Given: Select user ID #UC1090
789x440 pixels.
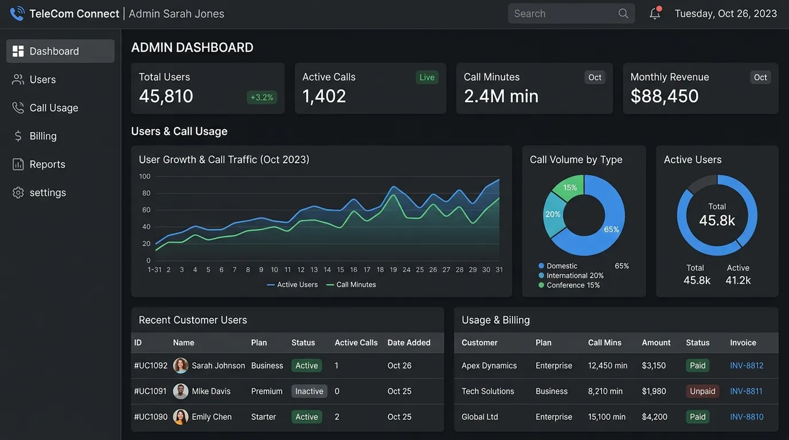Looking at the screenshot, I should click(151, 417).
